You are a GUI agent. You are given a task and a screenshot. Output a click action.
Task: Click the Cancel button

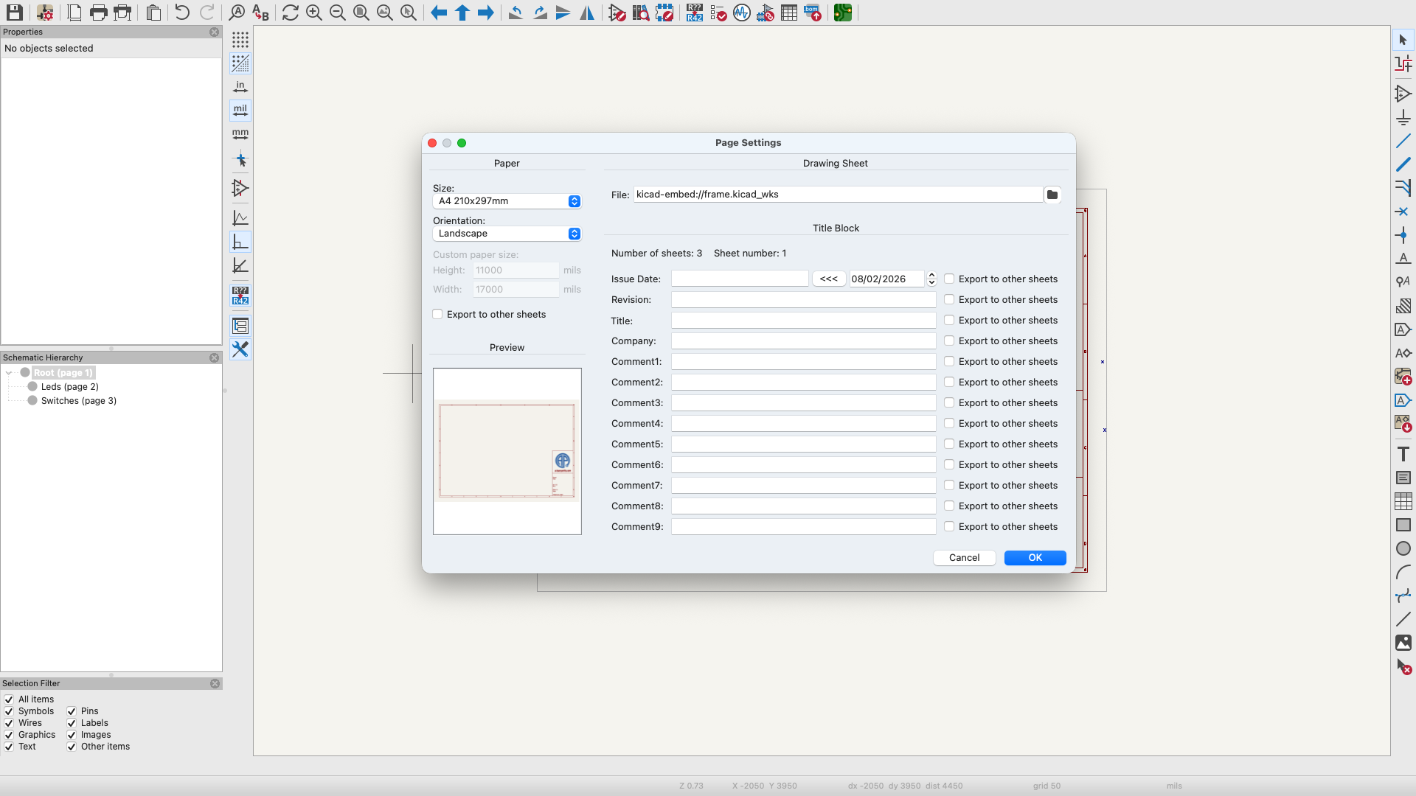coord(964,558)
